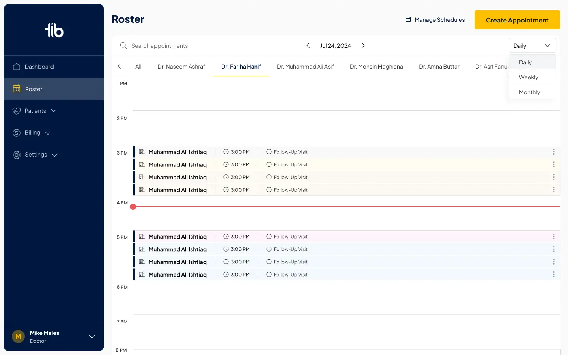568x355 pixels.
Task: Click Muhammad Ali Ishtiaq name in second 3 PM row
Action: tap(177, 164)
